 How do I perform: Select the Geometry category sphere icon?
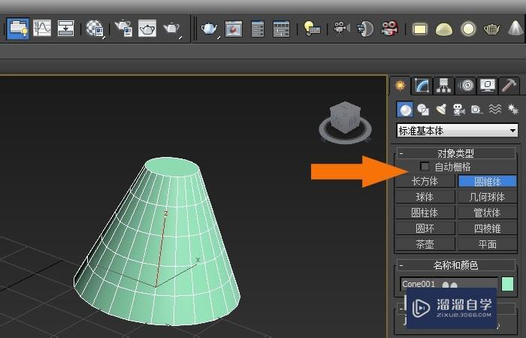(405, 110)
